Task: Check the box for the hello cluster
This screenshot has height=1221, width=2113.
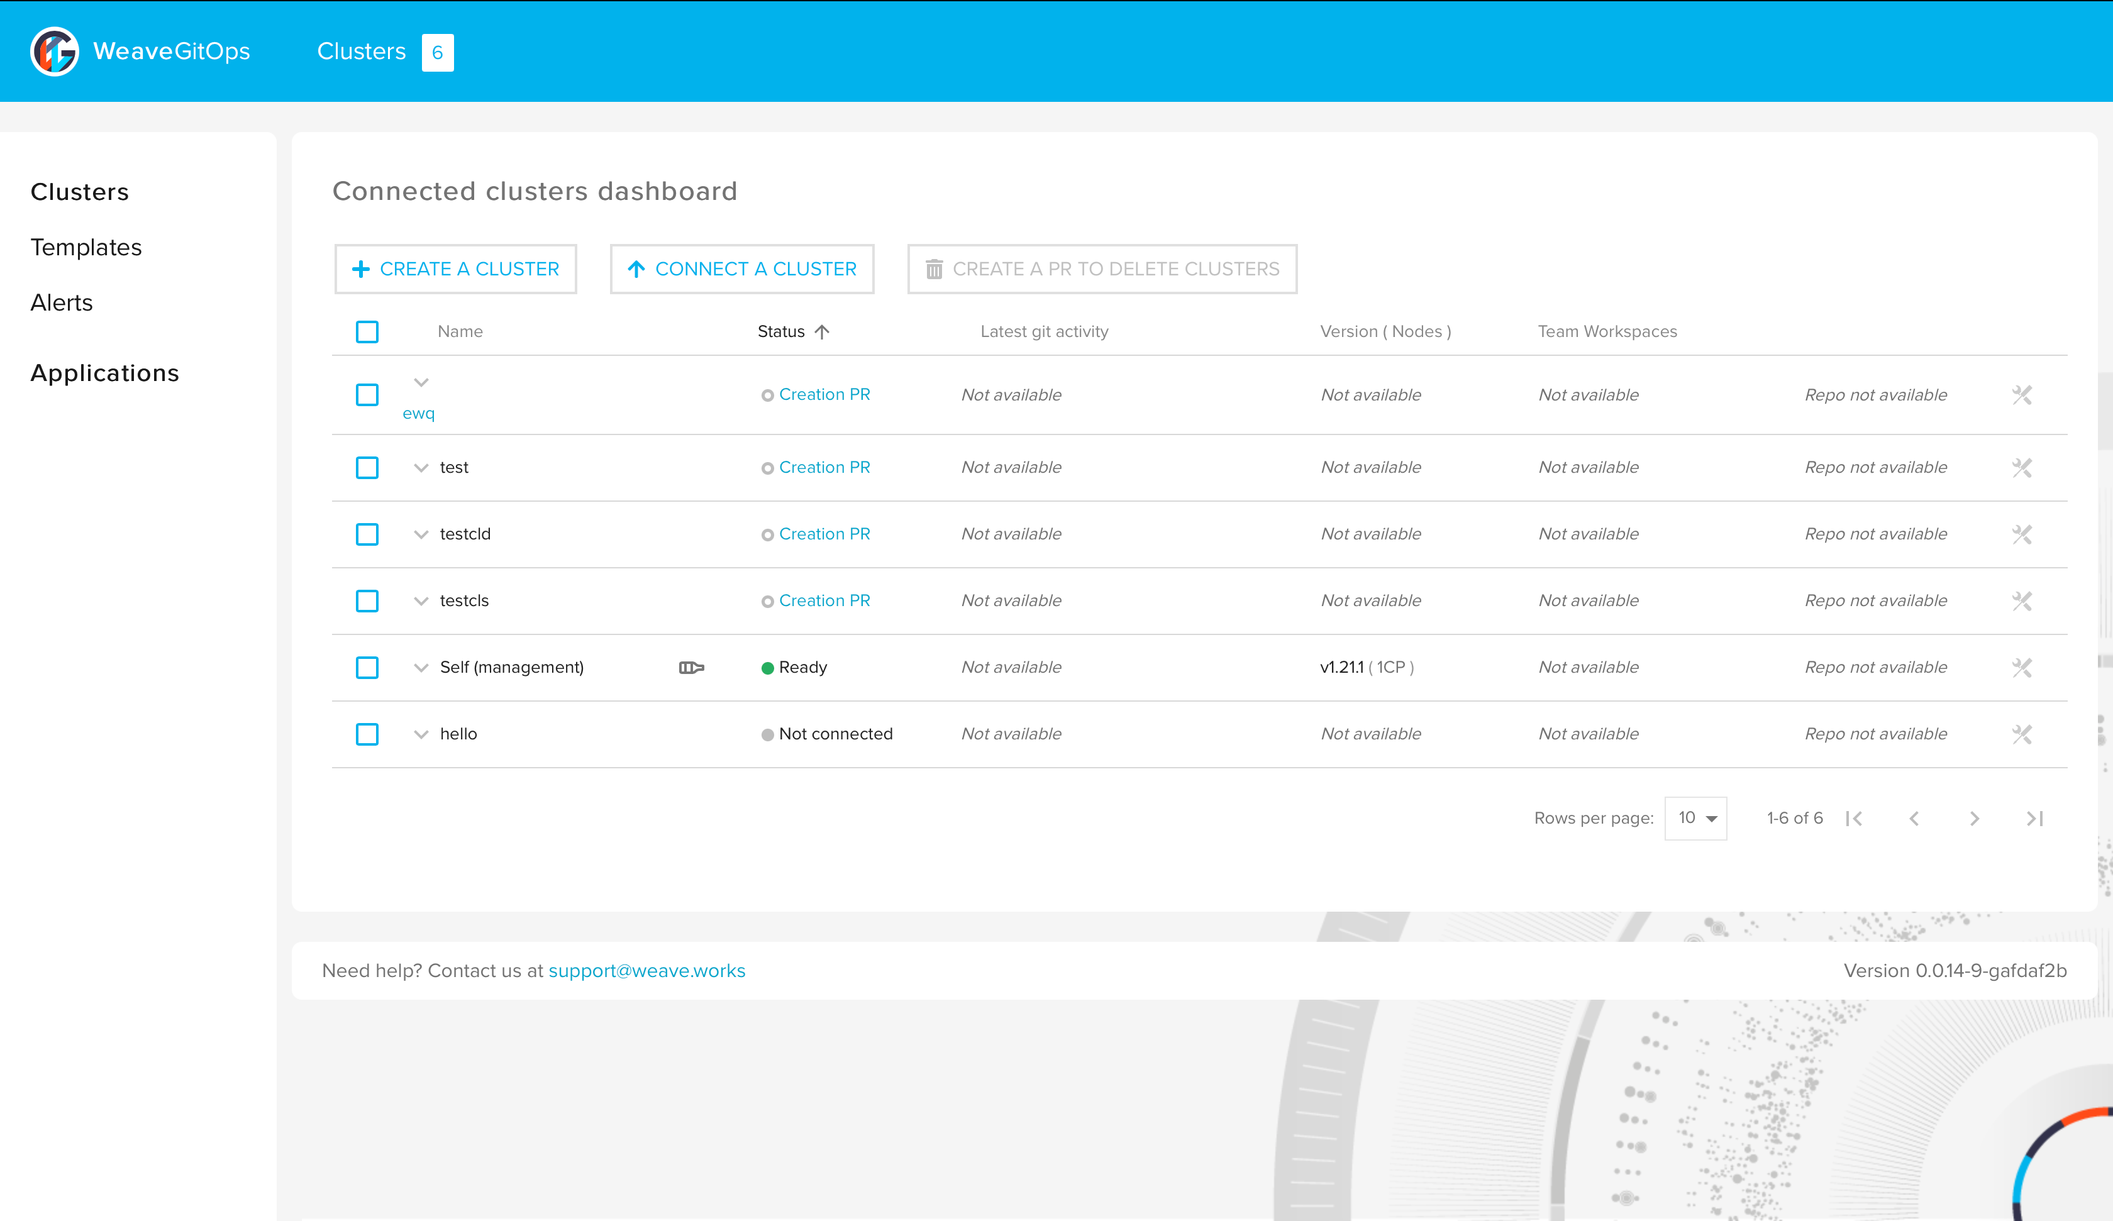Action: (367, 734)
